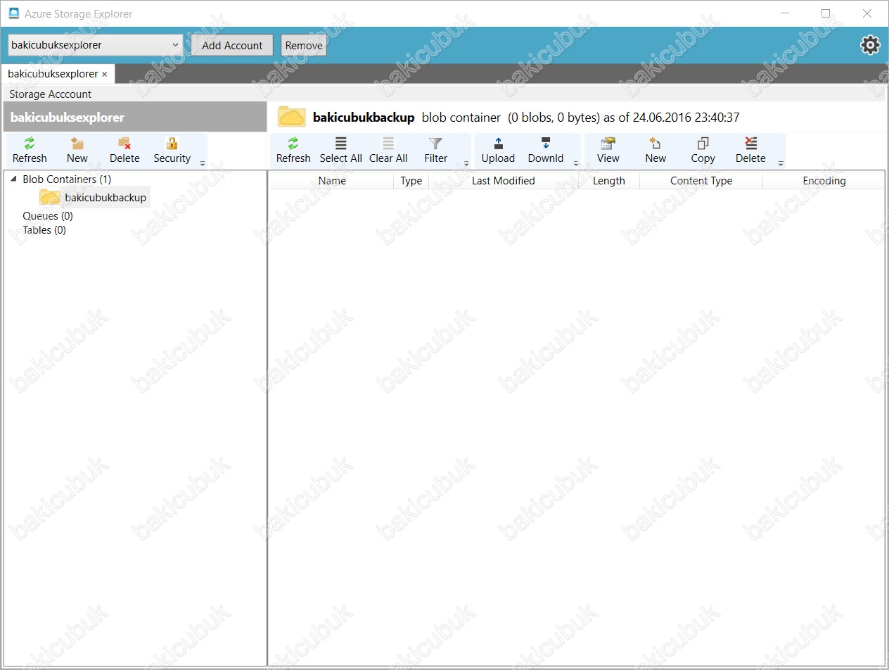Sort by the Type column header
The height and width of the screenshot is (670, 889).
411,181
